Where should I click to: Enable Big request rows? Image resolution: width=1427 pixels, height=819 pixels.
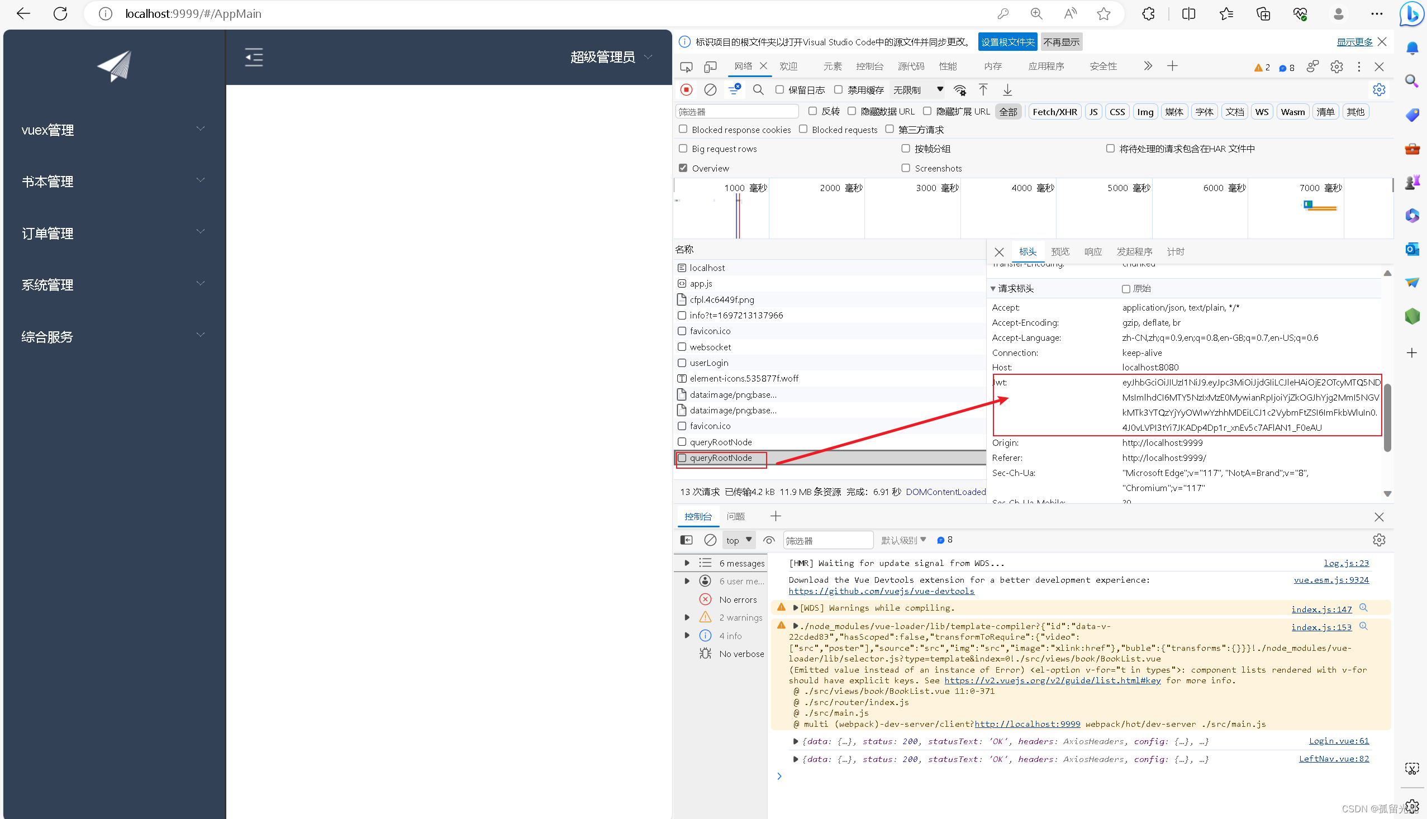tap(683, 148)
